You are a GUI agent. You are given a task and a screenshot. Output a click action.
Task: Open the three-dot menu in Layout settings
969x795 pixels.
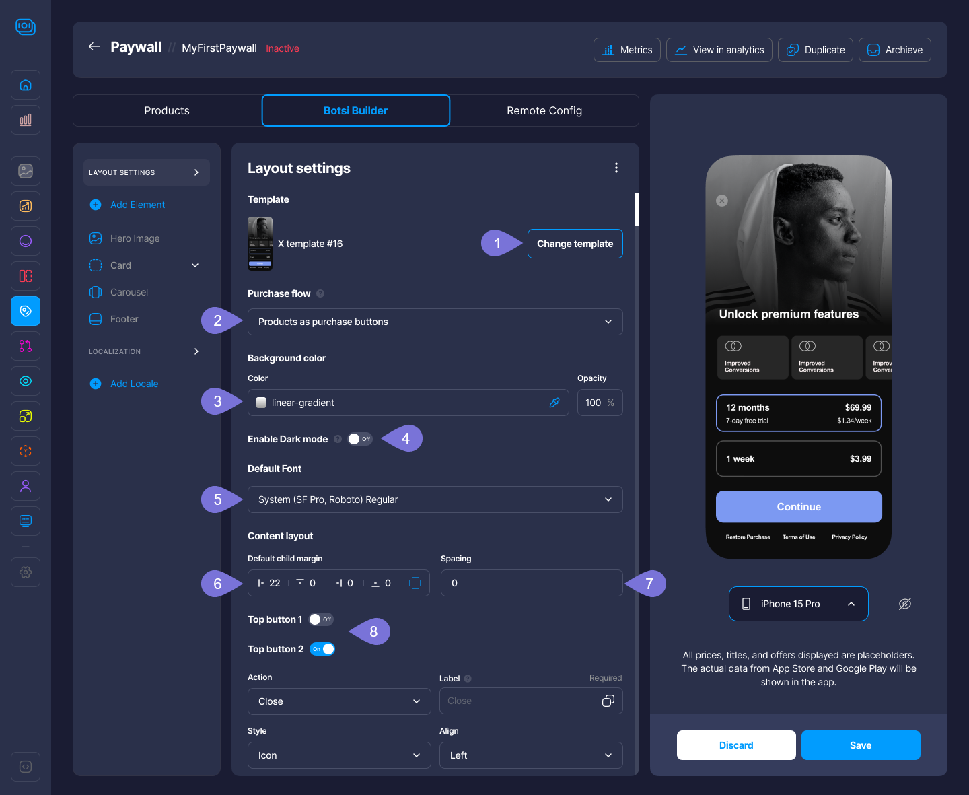(x=616, y=168)
